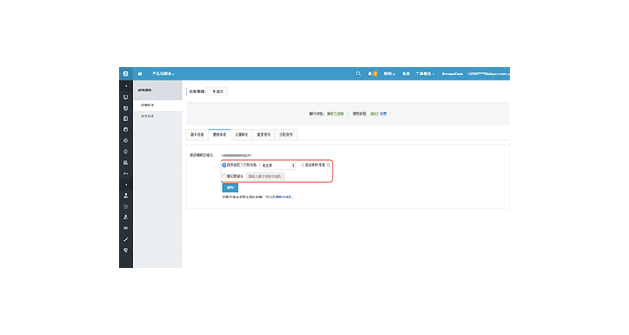This screenshot has height=335, width=629.
Task: Collapse the second dark sidebar section arrow
Action: (126, 185)
